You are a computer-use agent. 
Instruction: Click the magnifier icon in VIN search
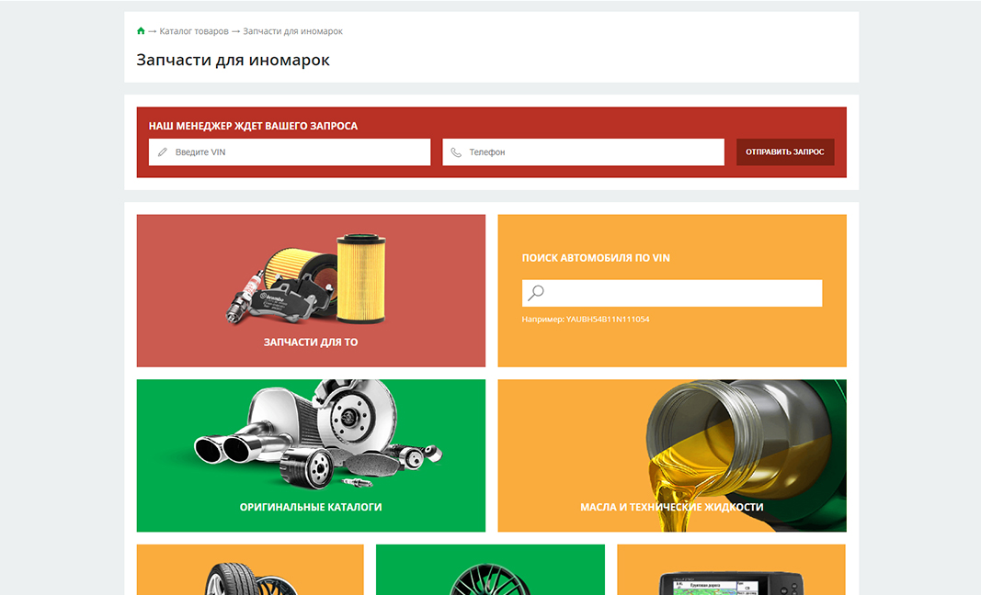pyautogui.click(x=536, y=293)
